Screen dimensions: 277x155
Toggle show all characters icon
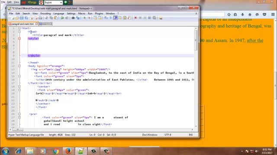click(111, 18)
